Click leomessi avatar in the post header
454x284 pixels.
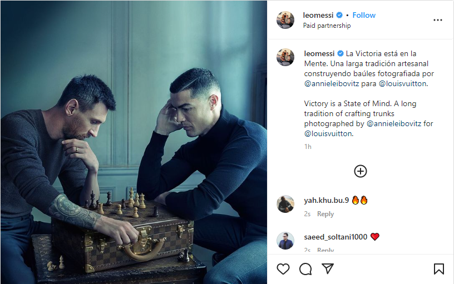[285, 20]
